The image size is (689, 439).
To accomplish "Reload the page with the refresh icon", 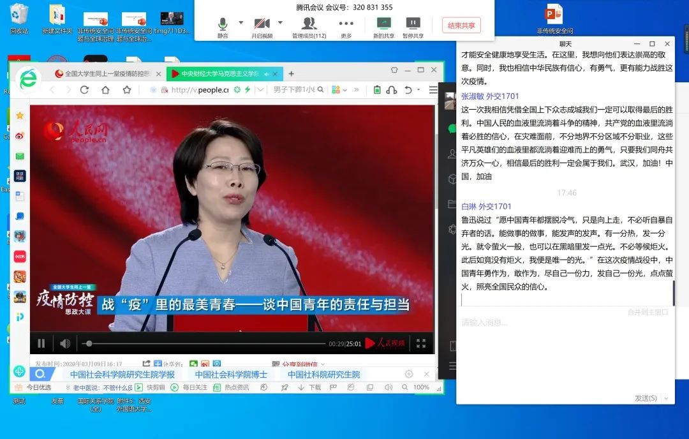I will coord(84,90).
